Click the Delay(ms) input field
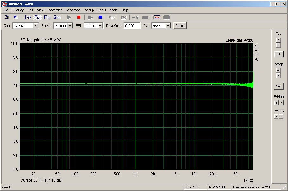 tap(132, 26)
